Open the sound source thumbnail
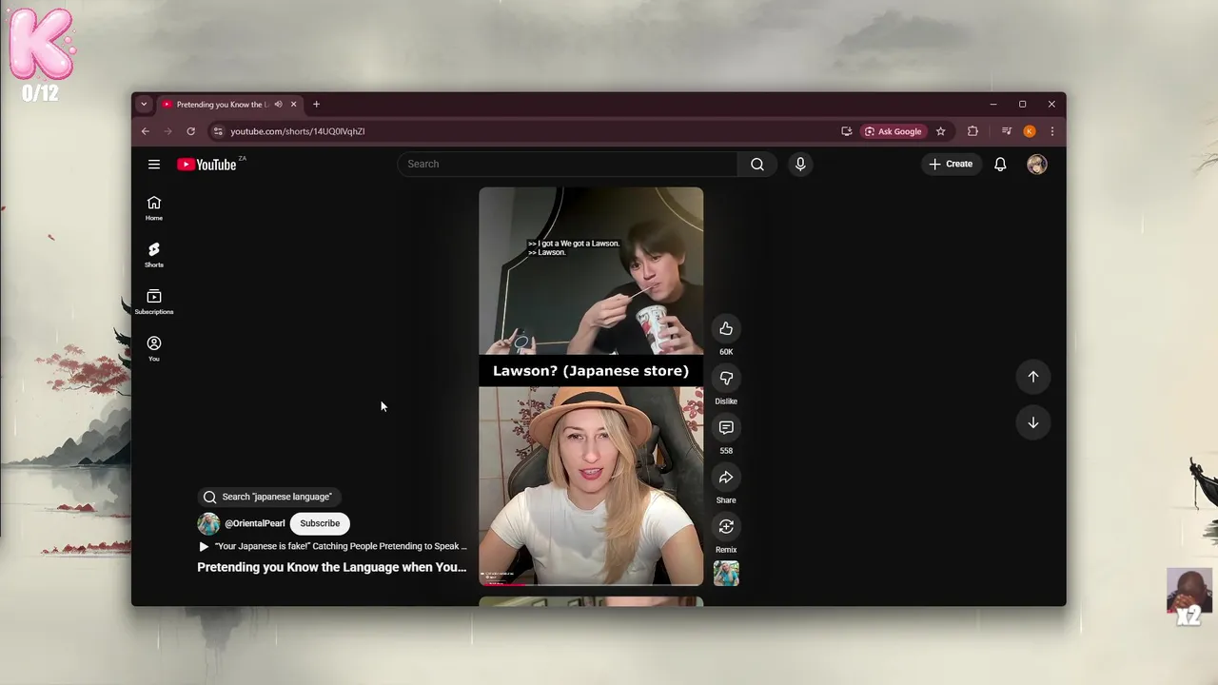1218x685 pixels. click(726, 573)
